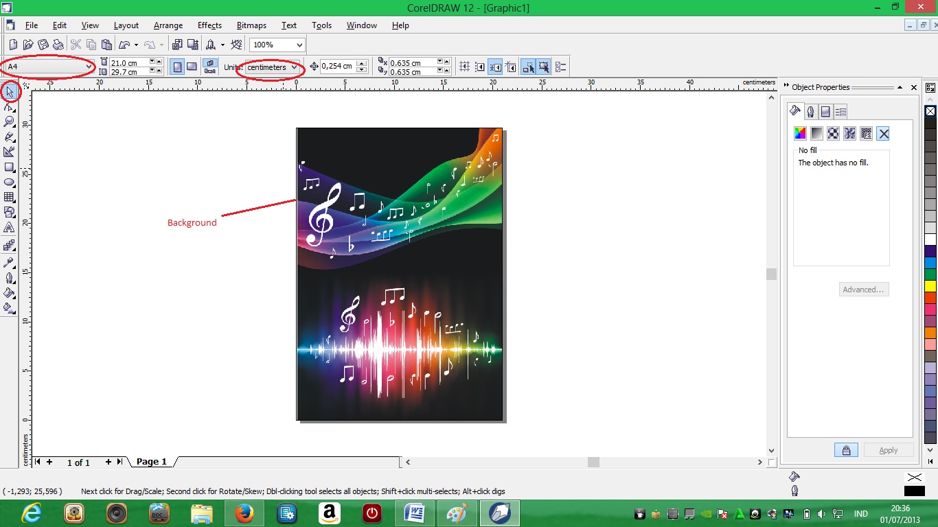Open the A4 paper size dropdown

click(89, 67)
